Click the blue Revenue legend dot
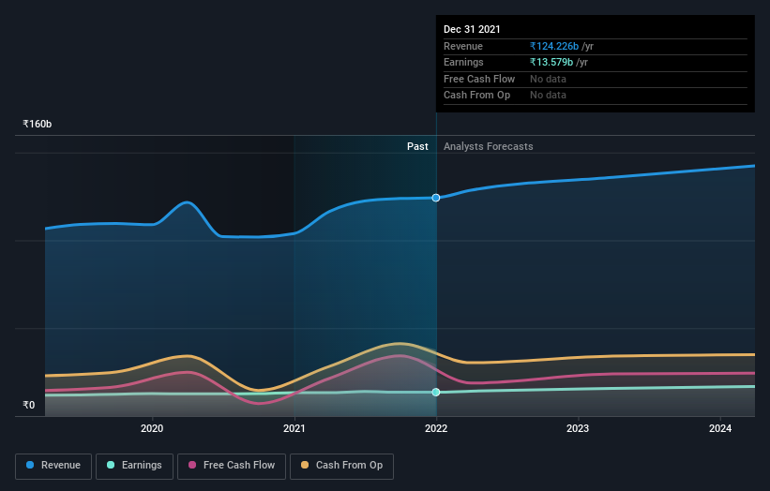770x491 pixels. (x=30, y=465)
